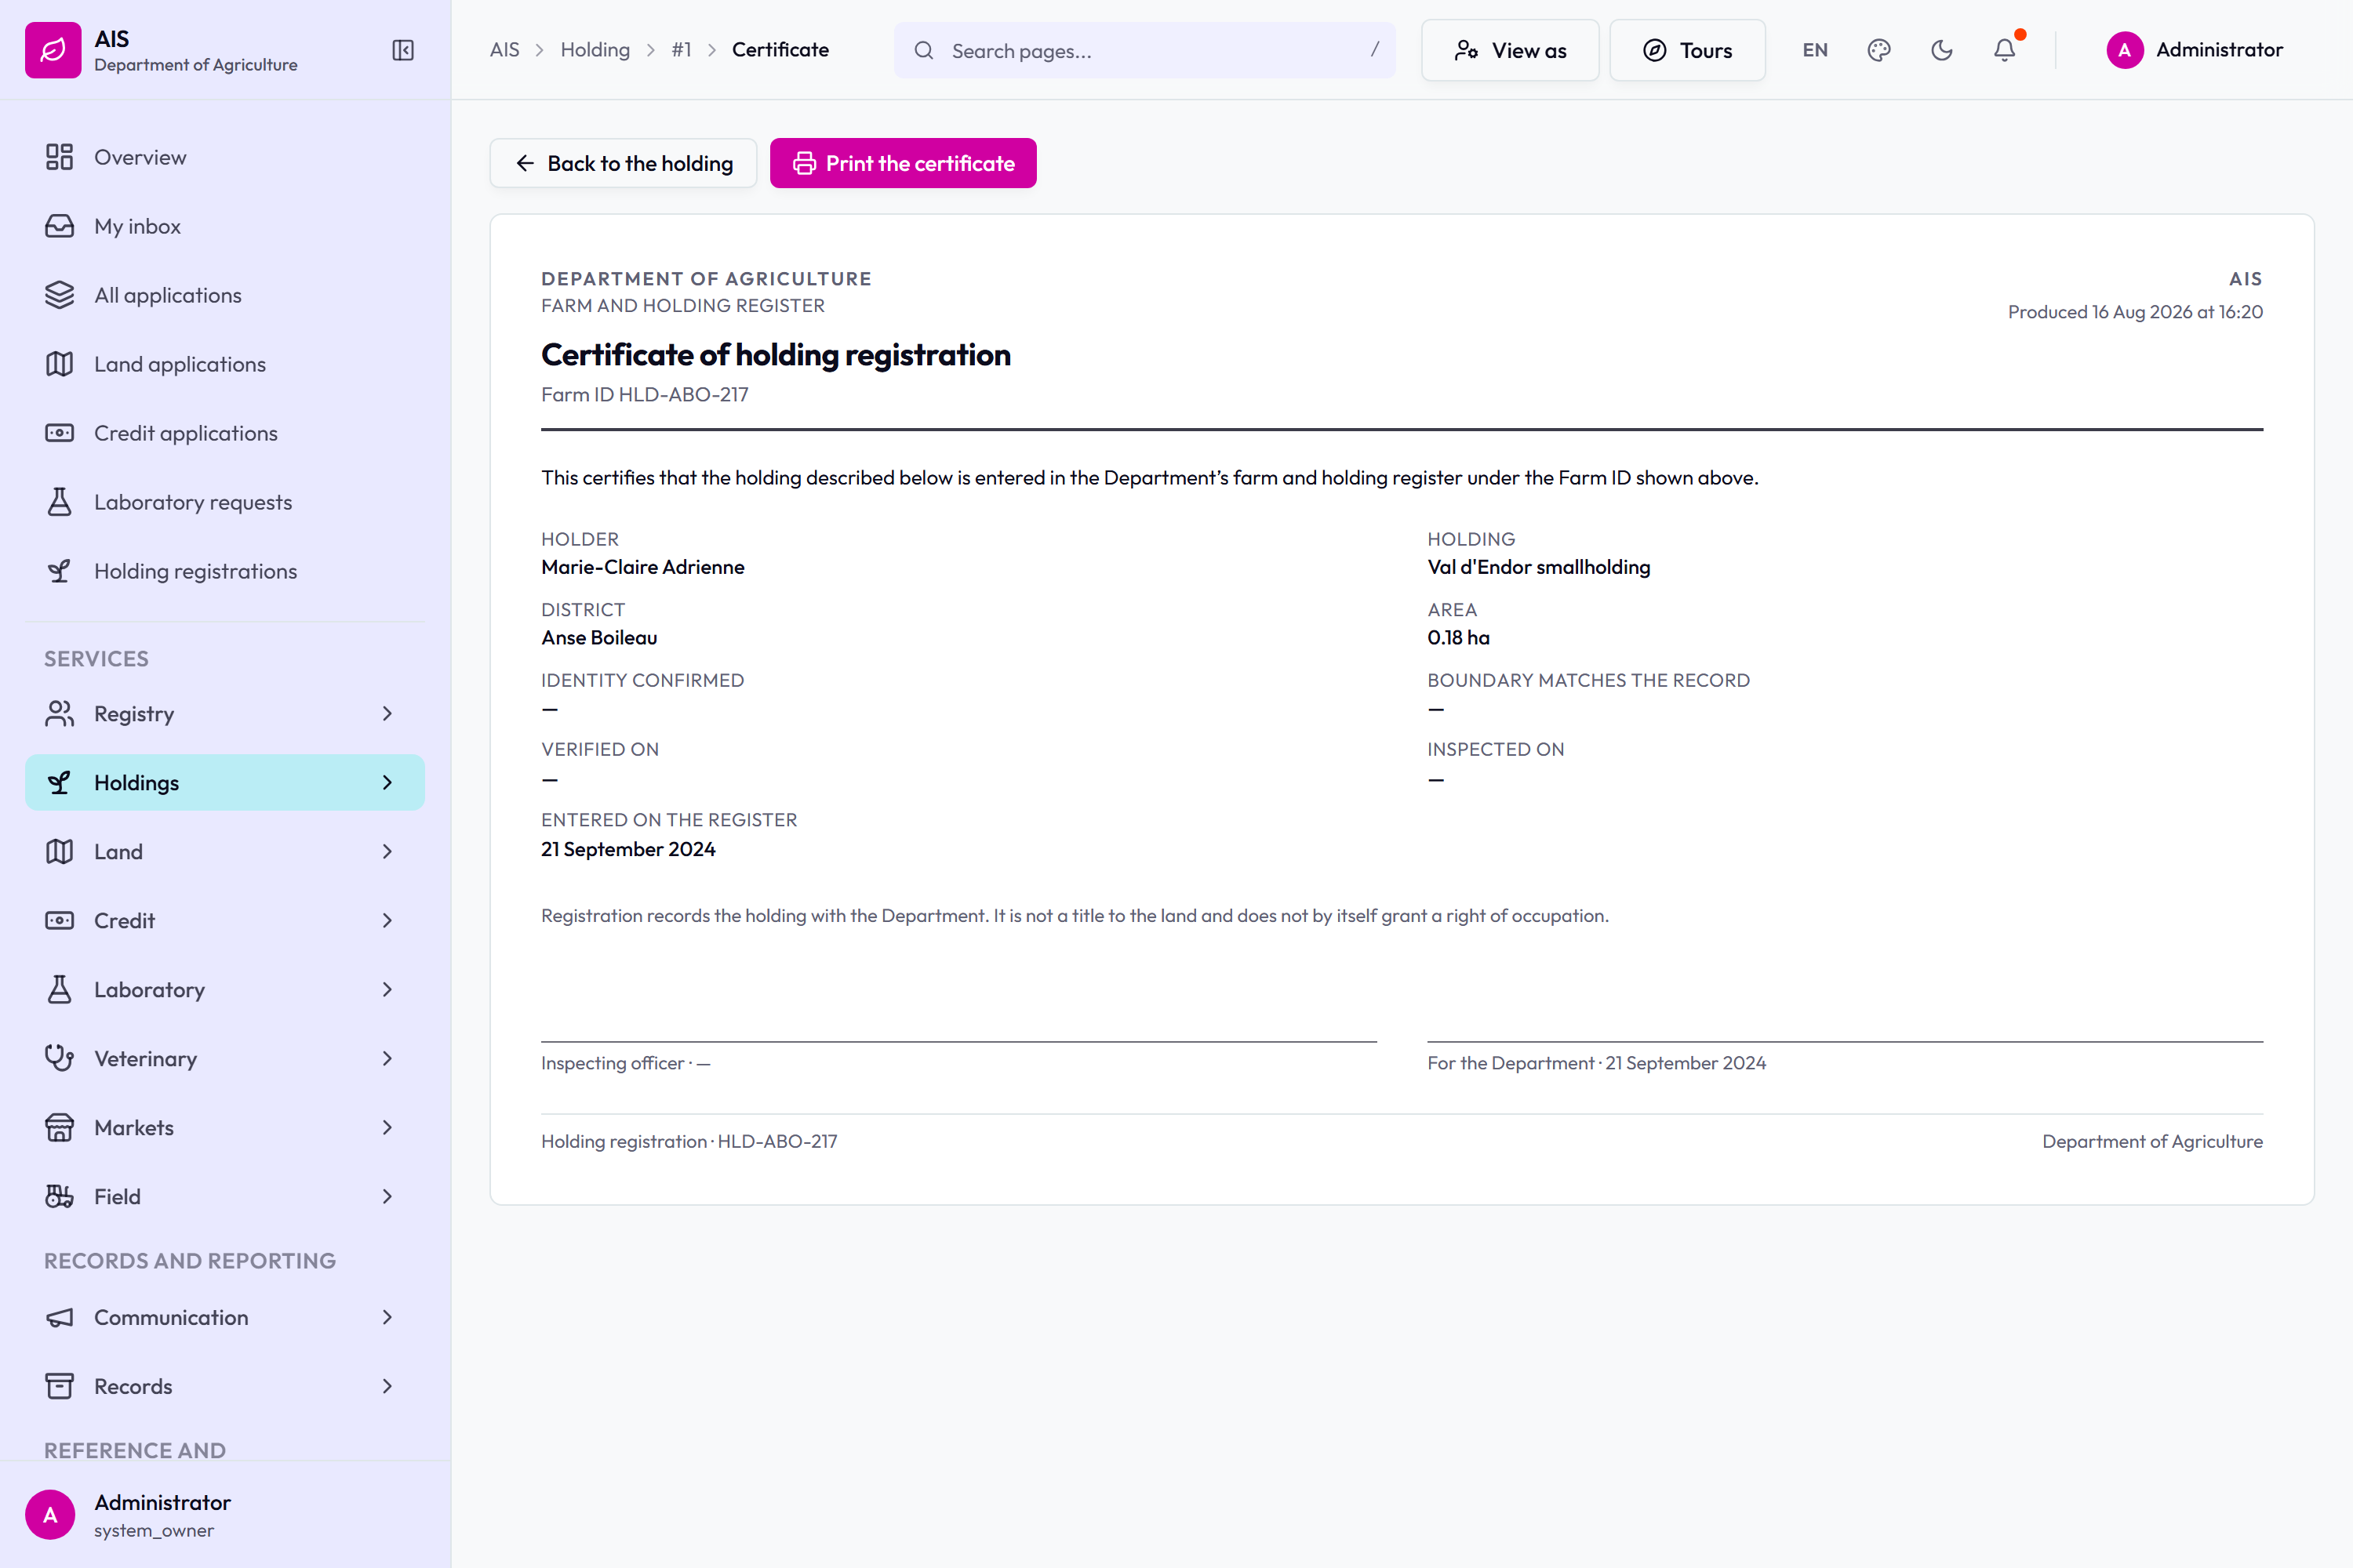Focus the Search pages field
This screenshot has width=2353, height=1568.
point(1144,50)
